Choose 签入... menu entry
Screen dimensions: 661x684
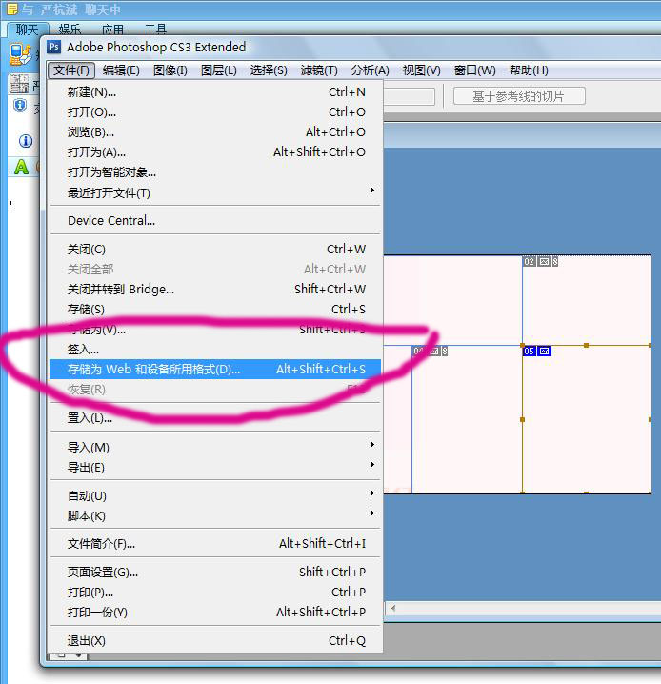[215, 349]
